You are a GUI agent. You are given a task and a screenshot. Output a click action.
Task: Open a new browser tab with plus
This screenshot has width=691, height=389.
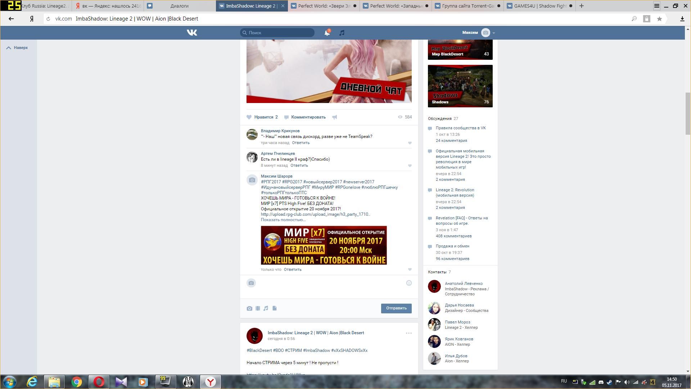(x=581, y=6)
